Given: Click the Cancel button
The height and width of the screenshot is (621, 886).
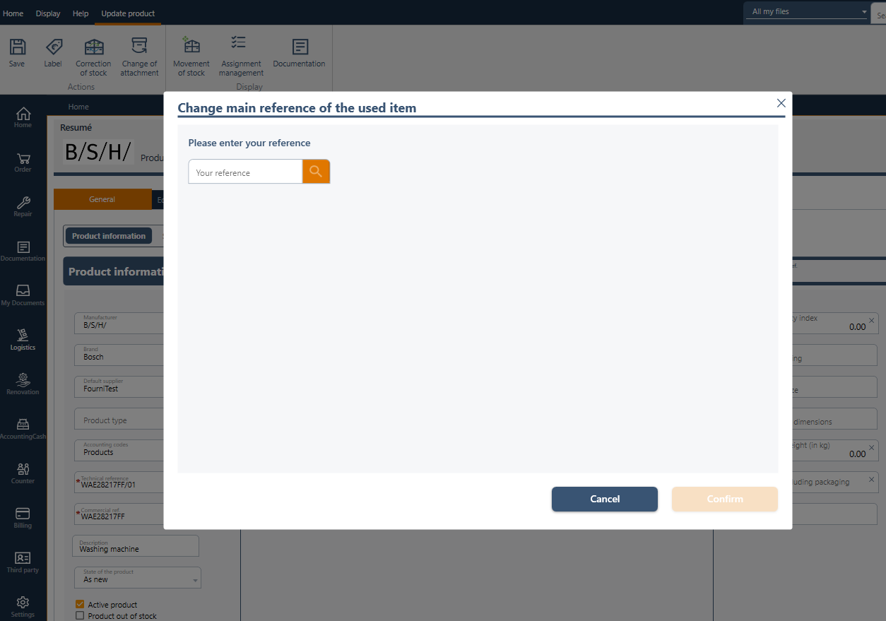Looking at the screenshot, I should tap(605, 499).
